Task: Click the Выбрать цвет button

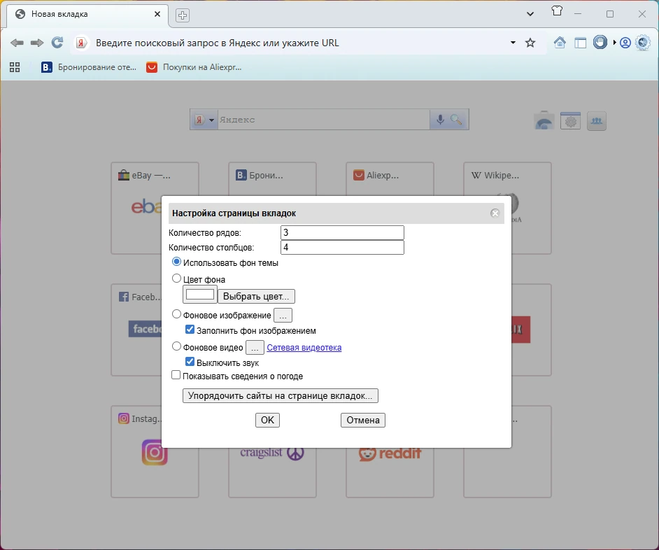Action: [256, 297]
